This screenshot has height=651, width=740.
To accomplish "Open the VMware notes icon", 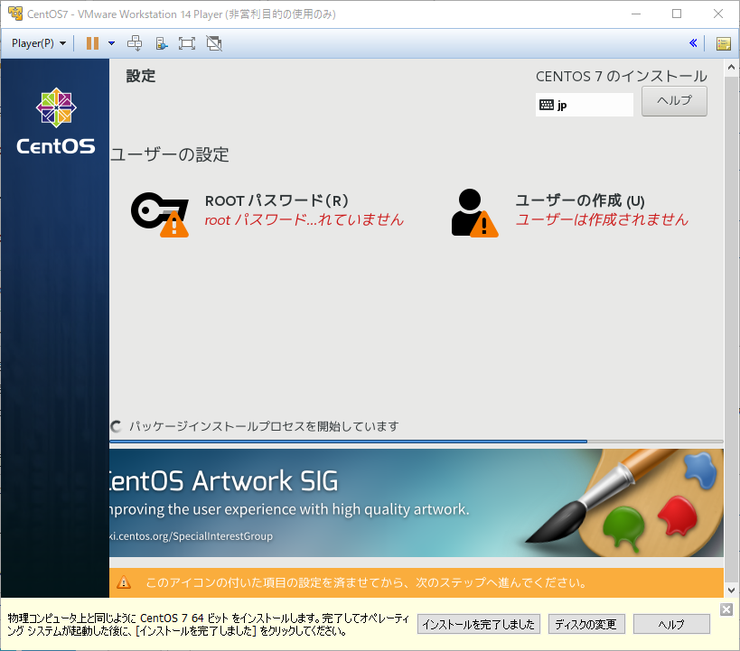I will [724, 44].
